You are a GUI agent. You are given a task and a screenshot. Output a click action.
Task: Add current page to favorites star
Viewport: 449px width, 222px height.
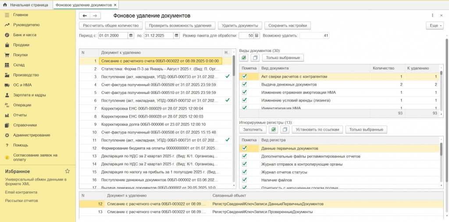coord(67,171)
